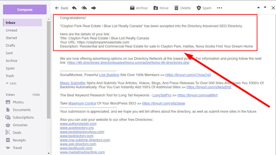This screenshot has height=155, width=276.
Task: Collapse folder list with Less
Action: 11,83
